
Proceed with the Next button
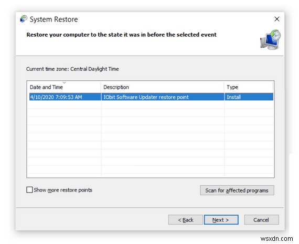coord(221,220)
